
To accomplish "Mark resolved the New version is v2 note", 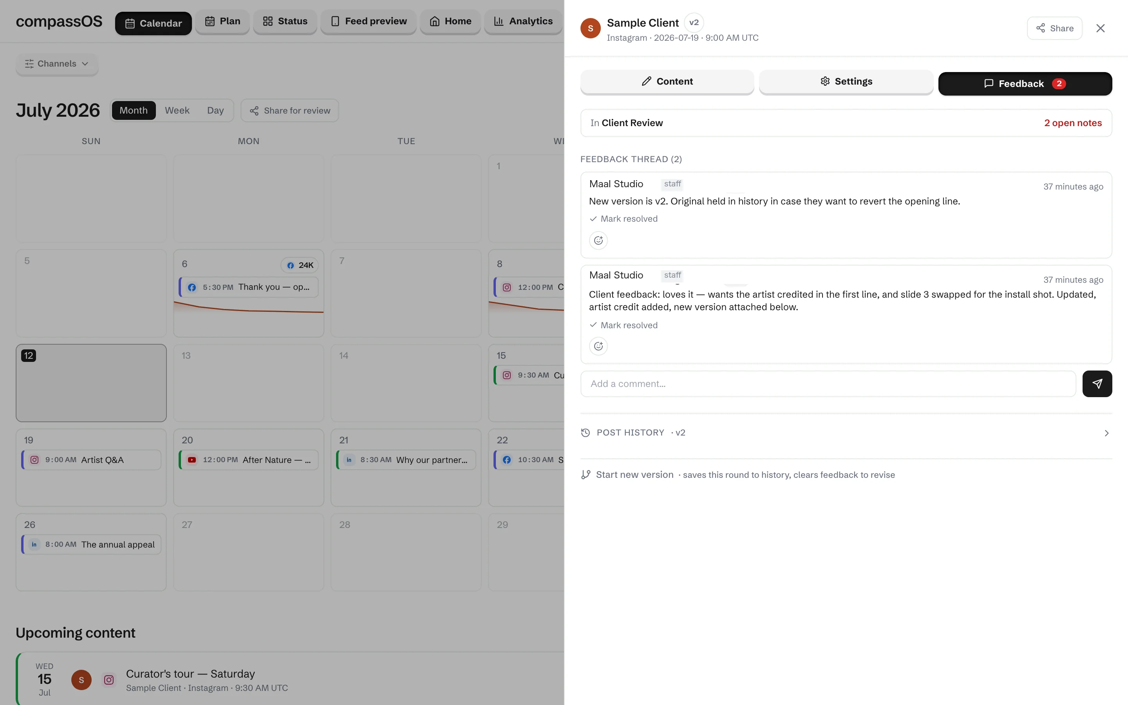I will (623, 219).
